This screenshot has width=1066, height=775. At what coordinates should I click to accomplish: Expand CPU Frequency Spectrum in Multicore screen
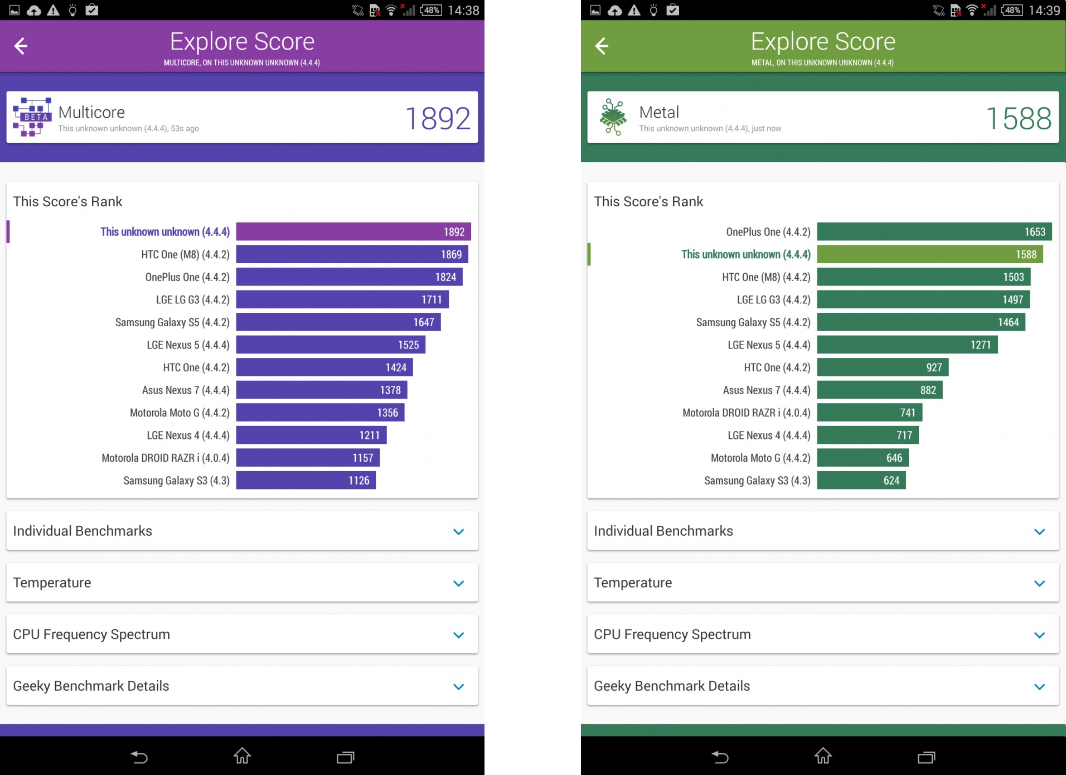click(242, 634)
